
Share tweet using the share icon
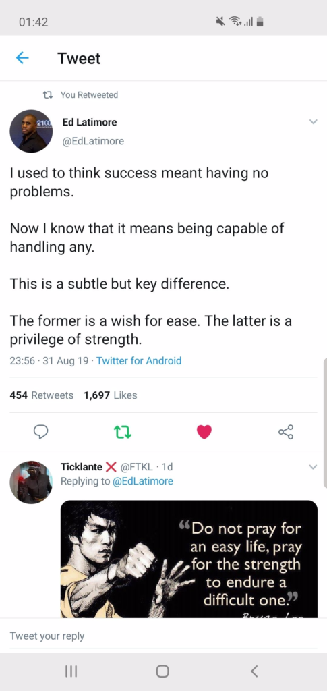tap(286, 433)
